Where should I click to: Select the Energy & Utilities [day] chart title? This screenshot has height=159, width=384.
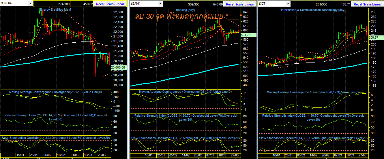tap(55, 10)
